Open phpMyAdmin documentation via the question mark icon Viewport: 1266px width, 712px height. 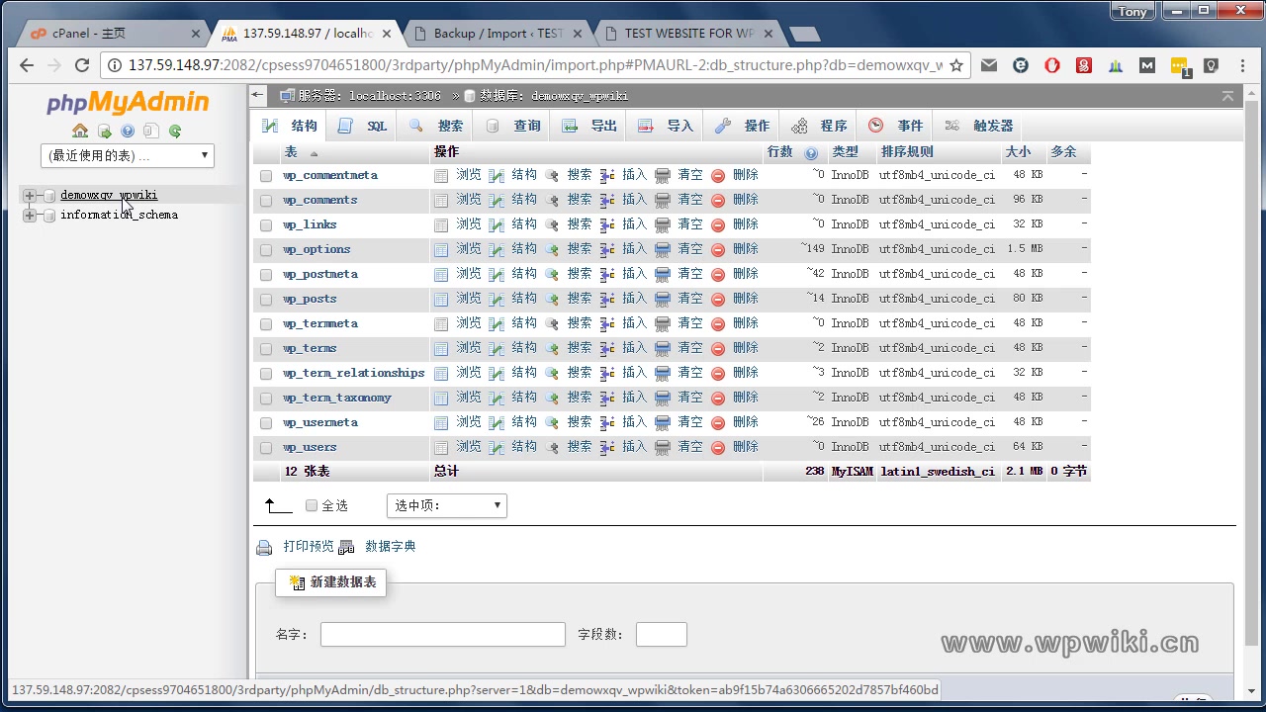(x=127, y=131)
